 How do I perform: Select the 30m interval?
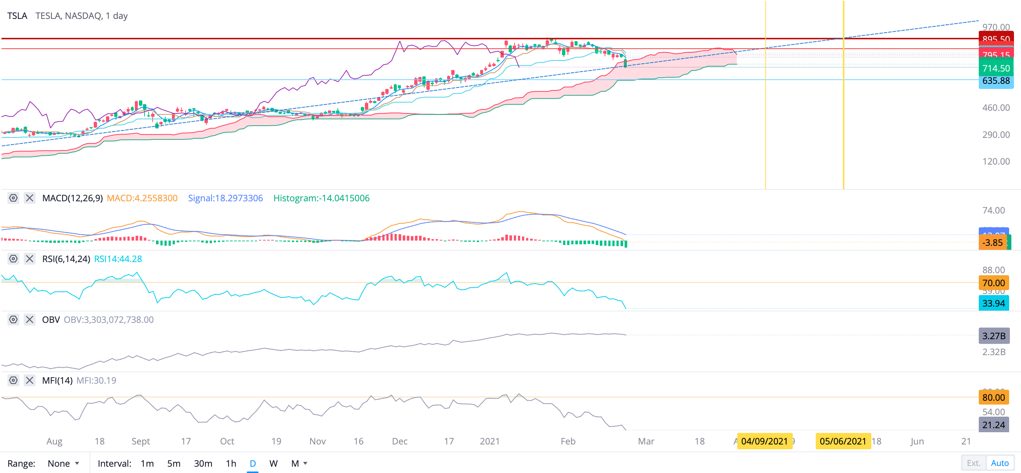tap(203, 463)
